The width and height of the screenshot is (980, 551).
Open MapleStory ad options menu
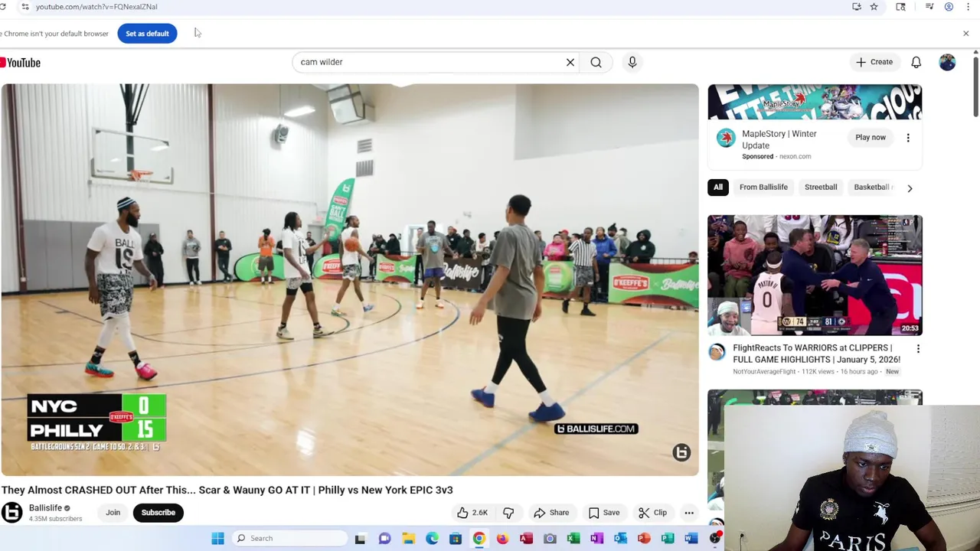pyautogui.click(x=908, y=138)
